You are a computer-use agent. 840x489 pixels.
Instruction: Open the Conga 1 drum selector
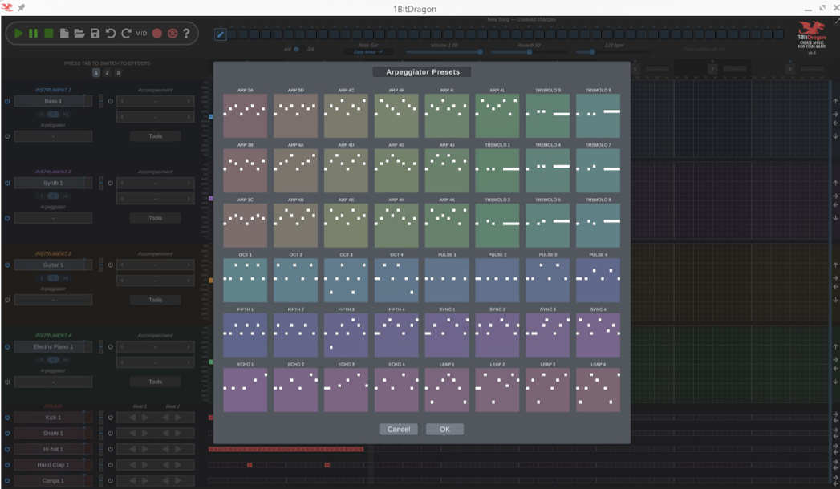[53, 480]
